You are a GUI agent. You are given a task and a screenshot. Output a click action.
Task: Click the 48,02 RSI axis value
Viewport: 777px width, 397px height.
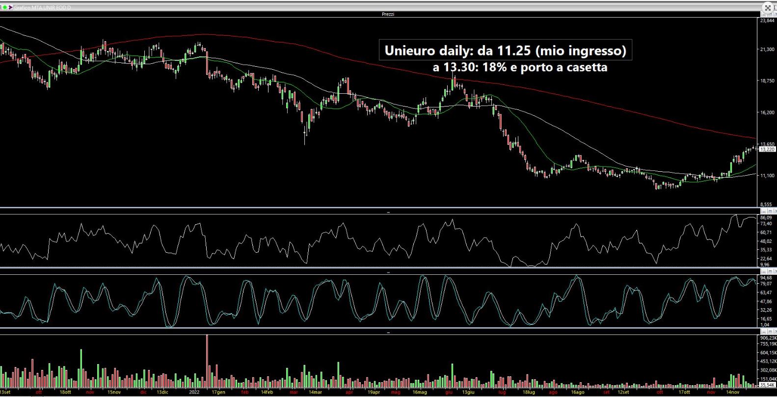[766, 241]
